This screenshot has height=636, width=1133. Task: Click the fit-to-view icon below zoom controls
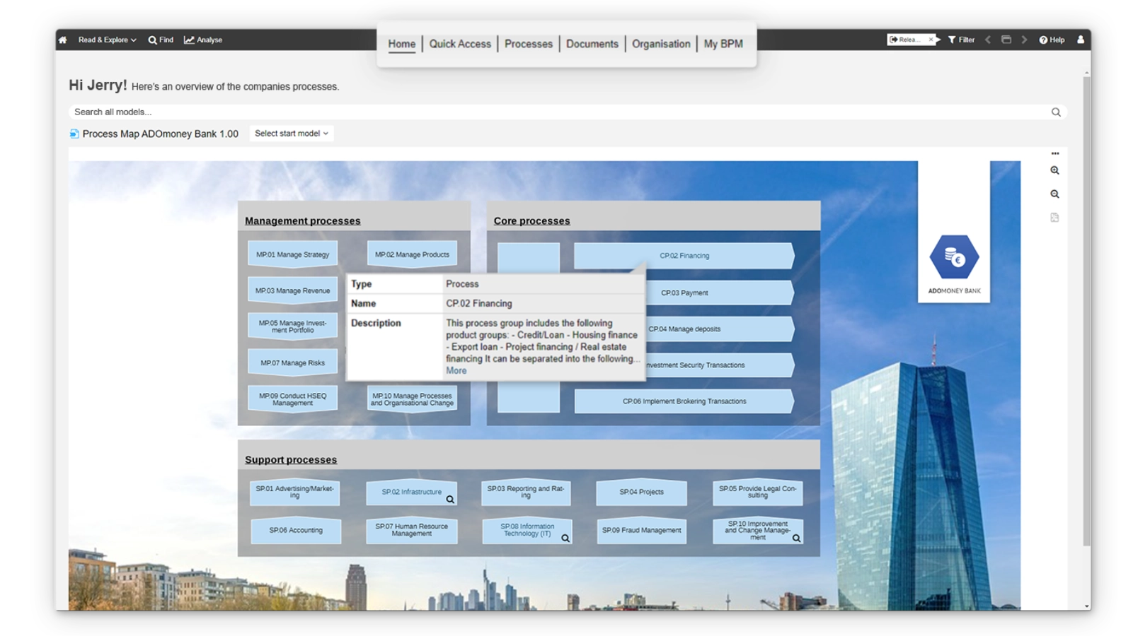(x=1054, y=217)
